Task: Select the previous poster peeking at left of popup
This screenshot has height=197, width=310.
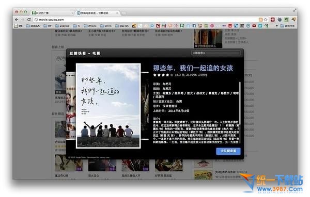Action: [x=71, y=106]
